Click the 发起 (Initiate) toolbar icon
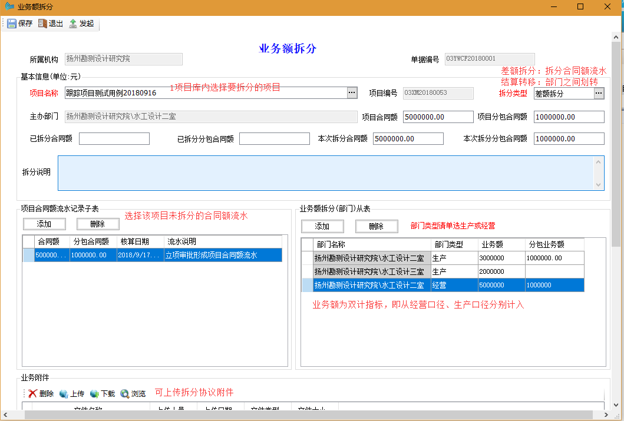 73,24
